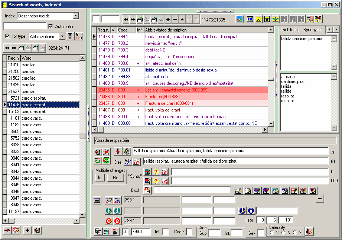This screenshot has height=240, width=342.
Task: Click the colorful circles icon in top toolbar
Action: [x=240, y=19]
